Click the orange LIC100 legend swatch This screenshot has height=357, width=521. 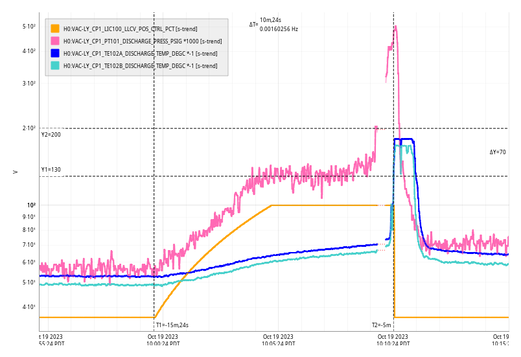coord(55,29)
